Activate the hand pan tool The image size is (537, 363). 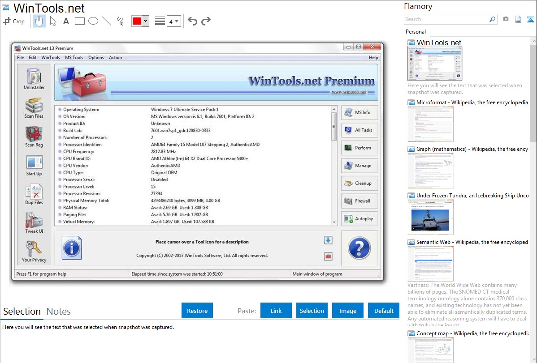(39, 21)
